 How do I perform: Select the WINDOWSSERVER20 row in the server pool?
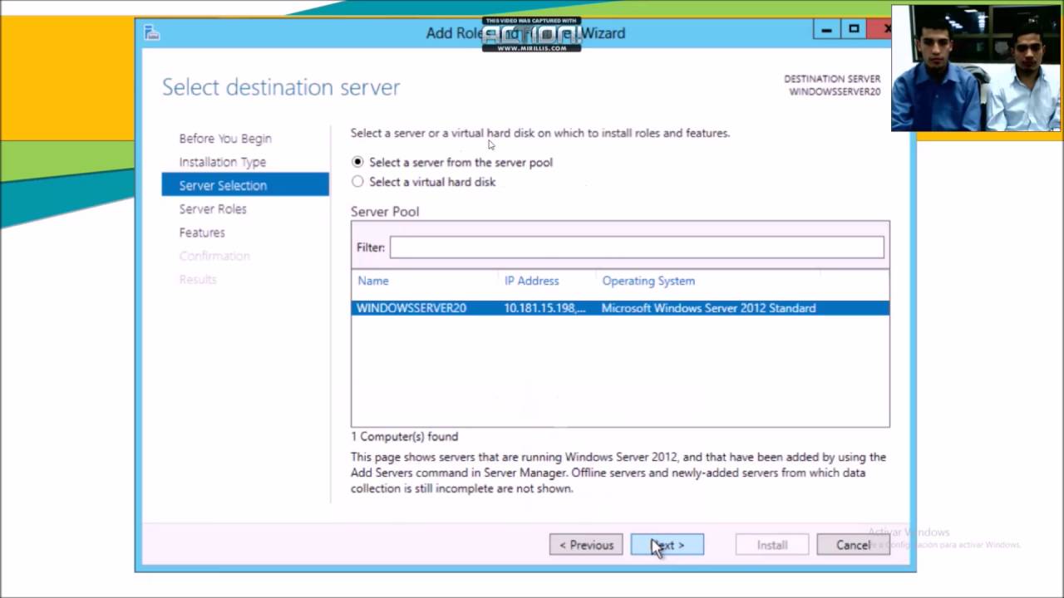click(620, 308)
